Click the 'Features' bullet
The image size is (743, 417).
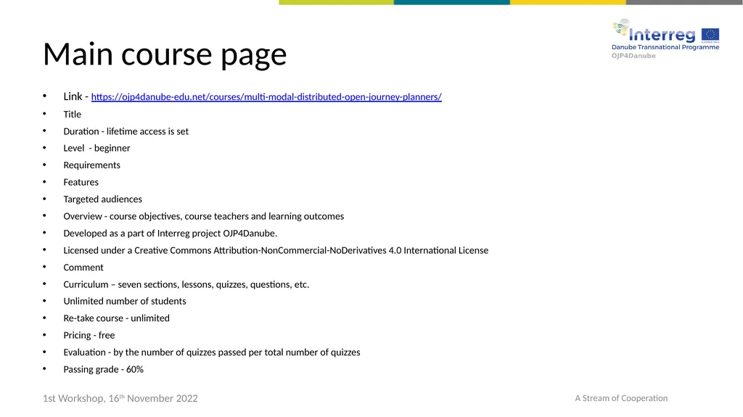coord(81,183)
